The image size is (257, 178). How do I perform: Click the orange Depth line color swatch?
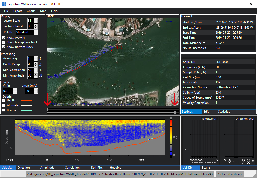(x=26, y=101)
